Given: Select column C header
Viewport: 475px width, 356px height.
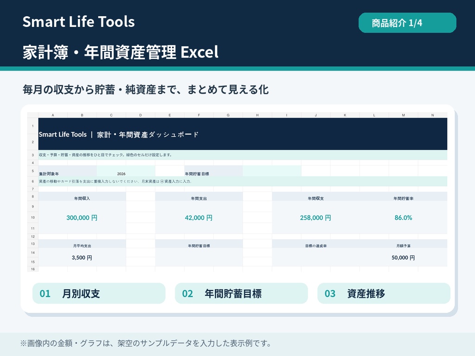Looking at the screenshot, I should pyautogui.click(x=111, y=115).
